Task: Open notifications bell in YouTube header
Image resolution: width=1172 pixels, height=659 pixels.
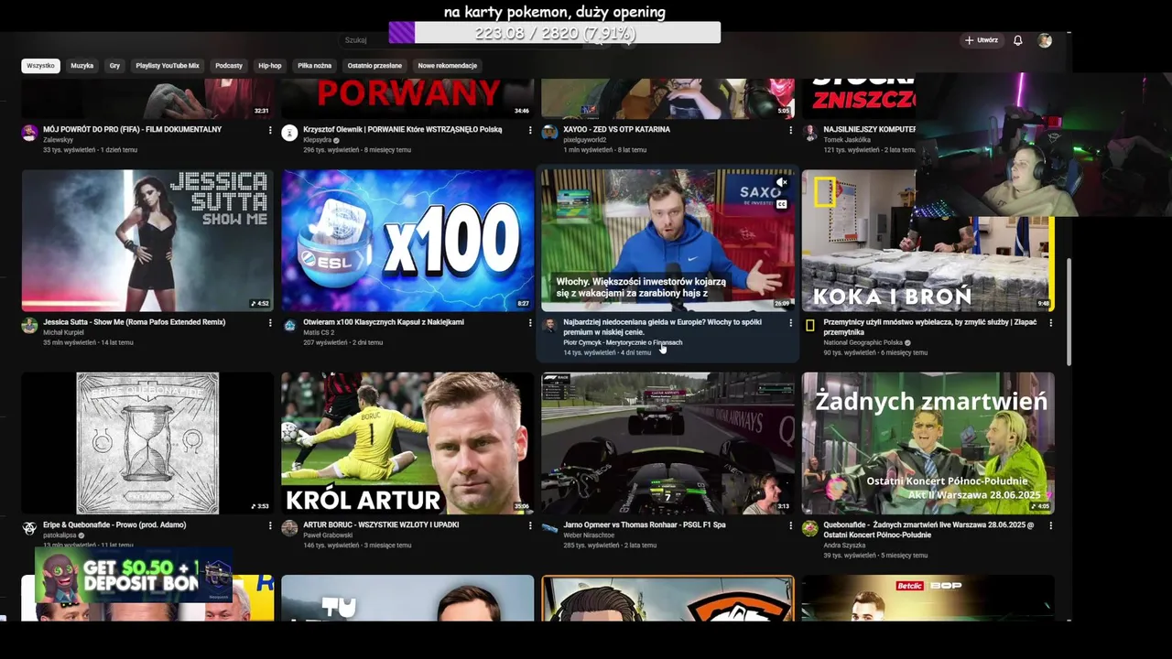Action: click(1017, 40)
